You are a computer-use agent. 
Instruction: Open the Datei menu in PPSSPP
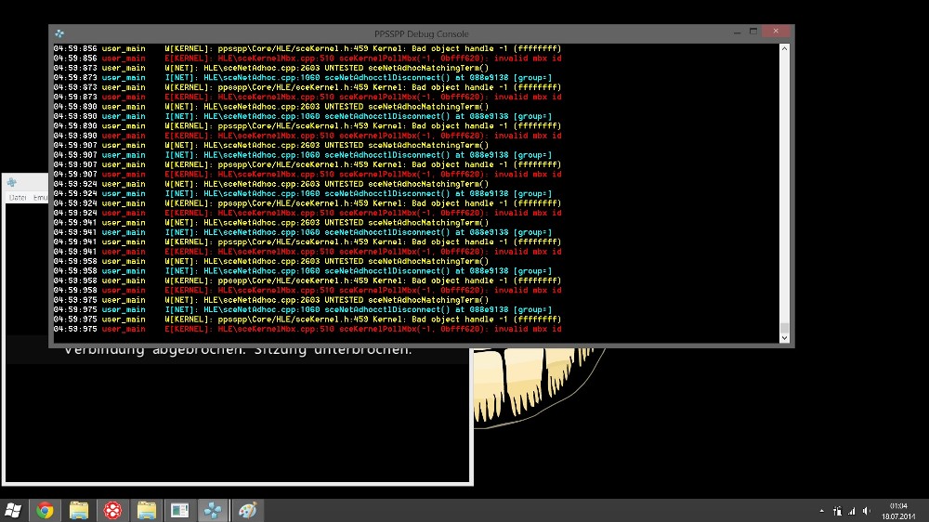[x=18, y=197]
